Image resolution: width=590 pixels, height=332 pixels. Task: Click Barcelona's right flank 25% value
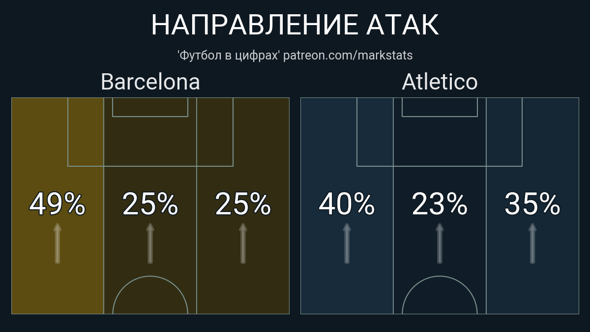(x=243, y=204)
